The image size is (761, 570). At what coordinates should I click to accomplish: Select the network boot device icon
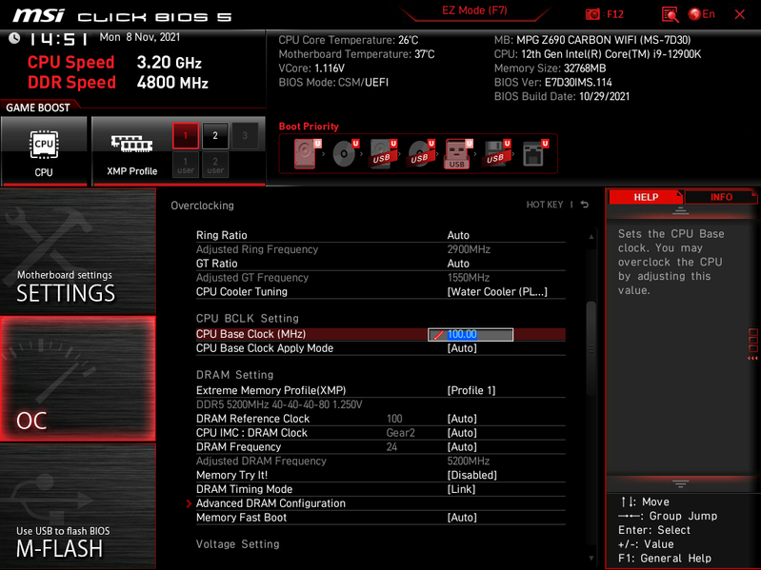[535, 153]
